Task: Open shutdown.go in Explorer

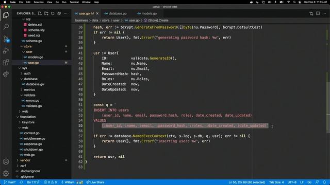Action: pyautogui.click(x=33, y=150)
